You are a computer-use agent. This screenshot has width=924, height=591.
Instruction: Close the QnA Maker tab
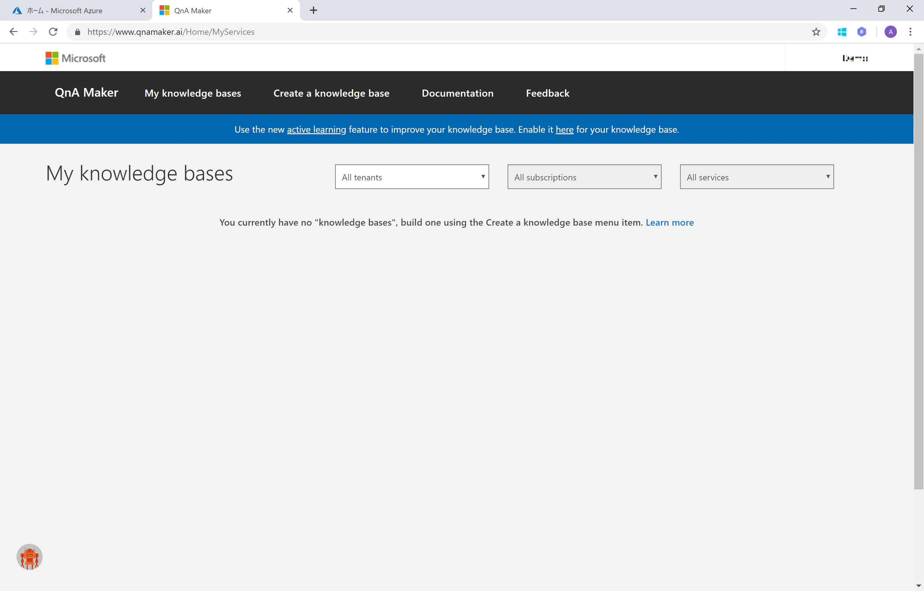point(290,10)
